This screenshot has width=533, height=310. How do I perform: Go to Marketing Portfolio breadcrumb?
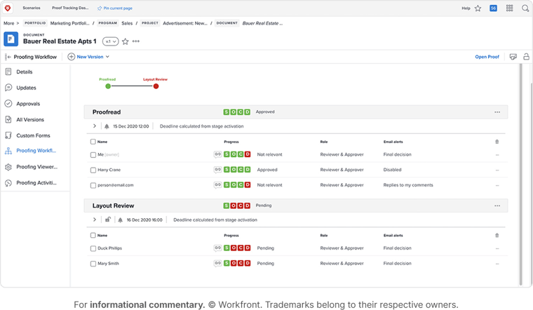pyautogui.click(x=69, y=23)
